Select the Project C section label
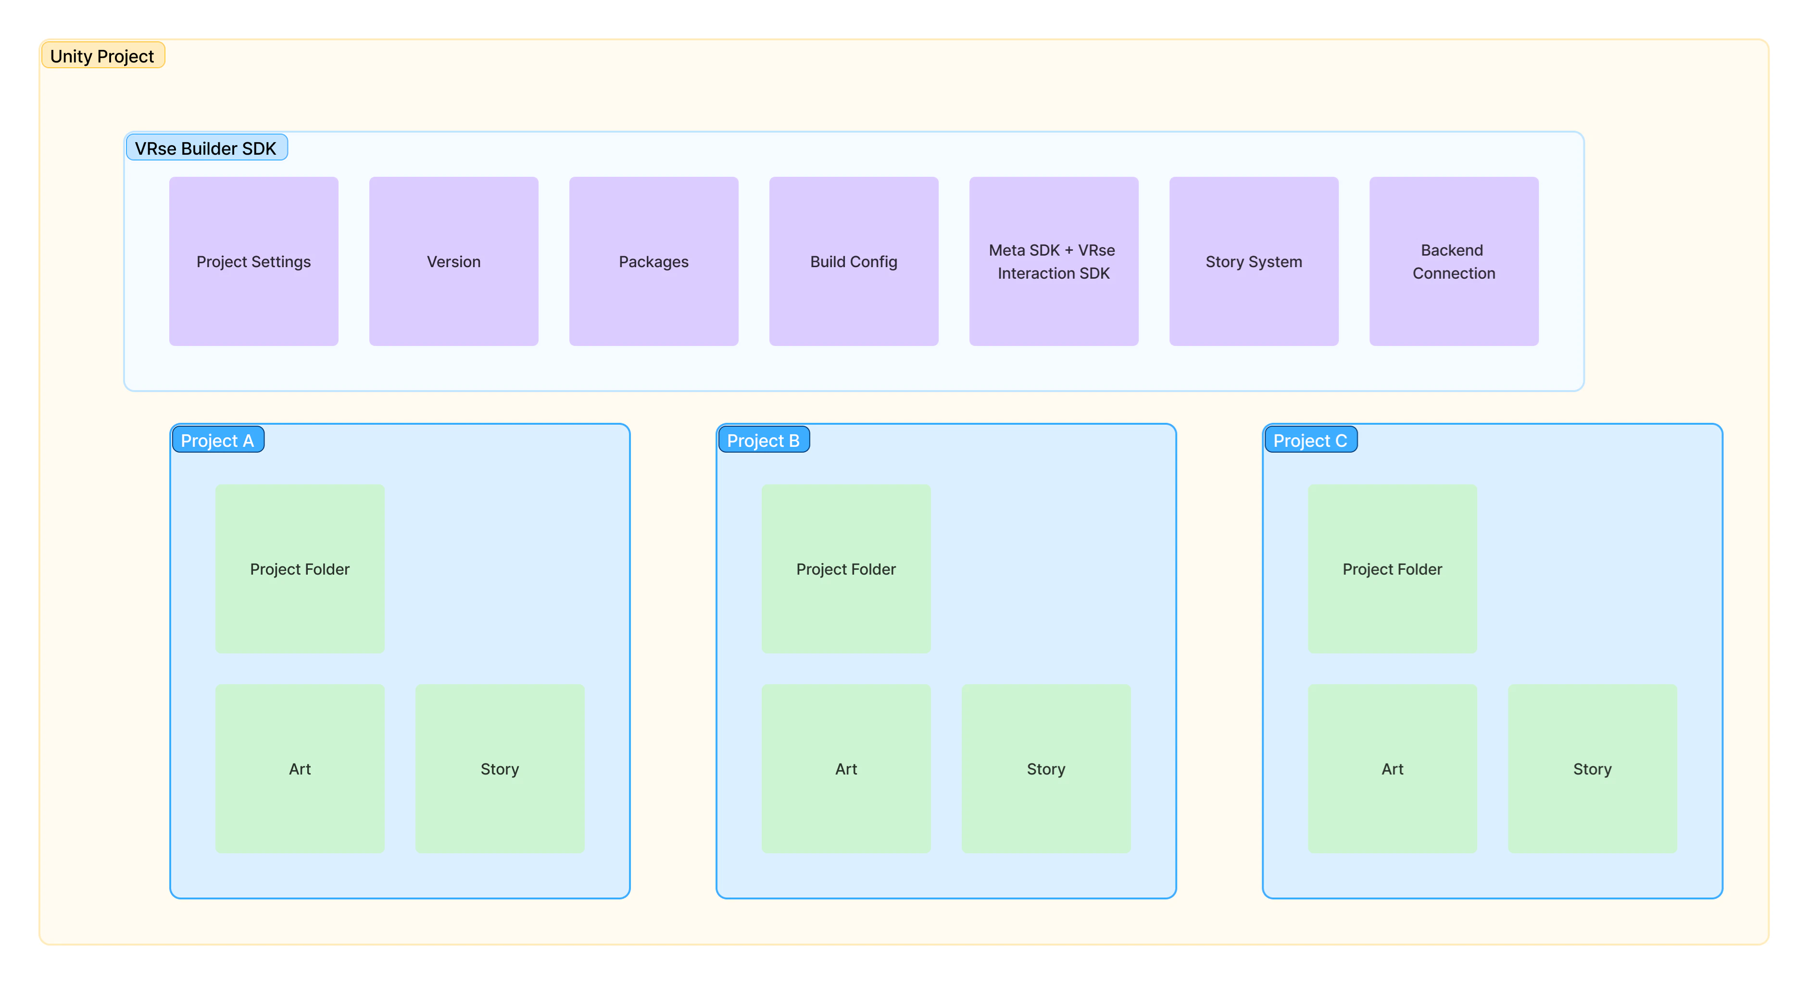The width and height of the screenshot is (1808, 984). pos(1310,441)
